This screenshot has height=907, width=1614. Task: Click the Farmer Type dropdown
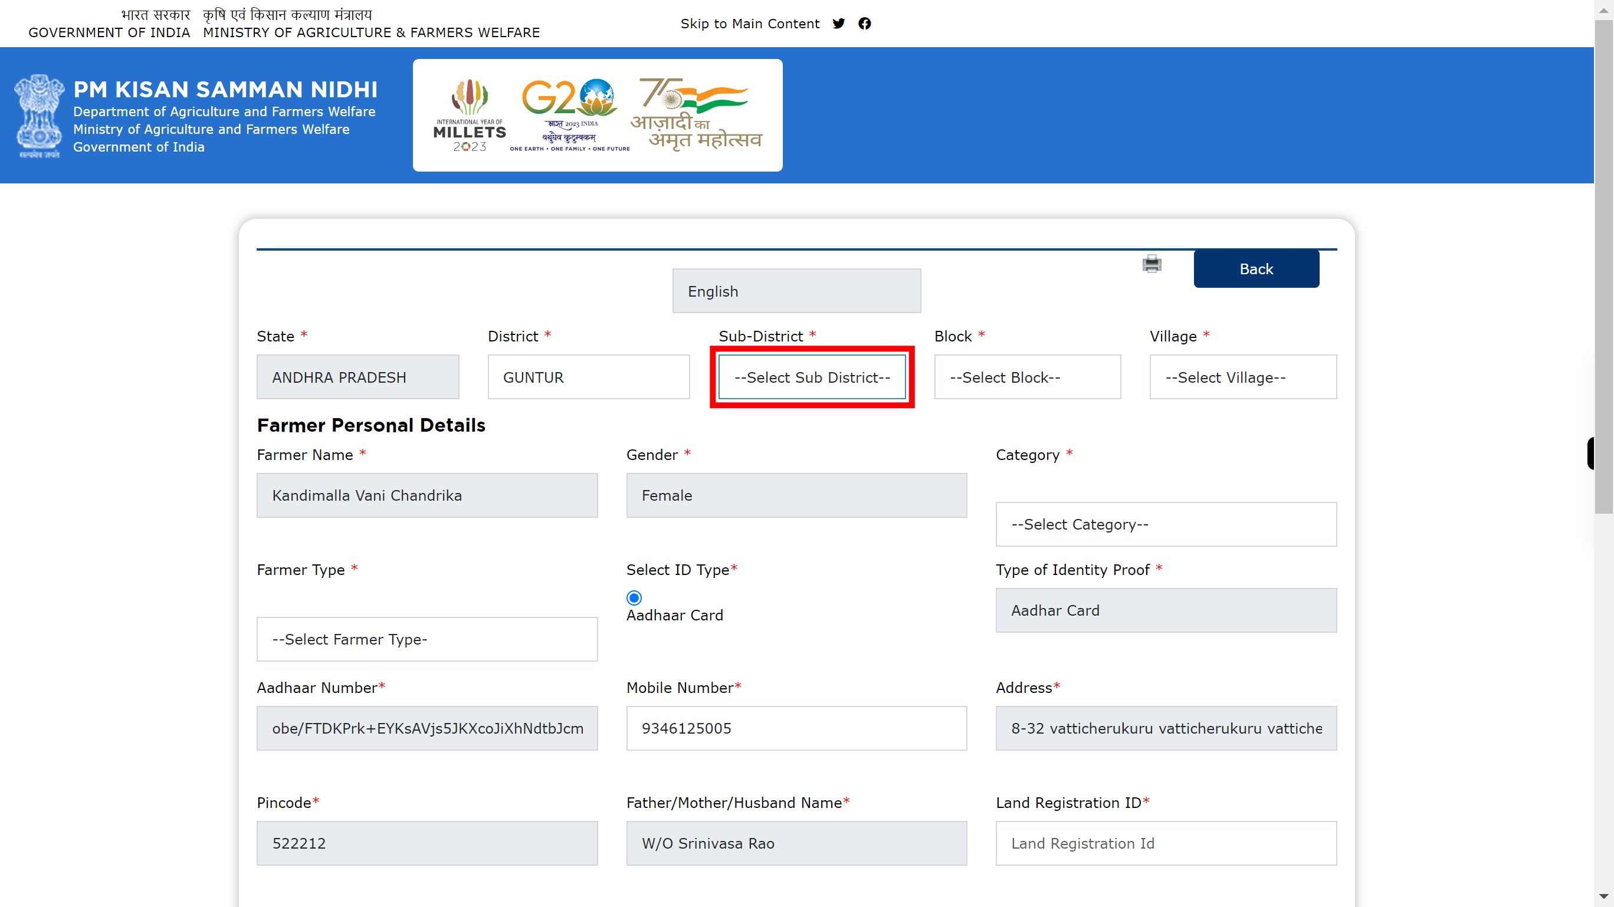[x=427, y=639]
